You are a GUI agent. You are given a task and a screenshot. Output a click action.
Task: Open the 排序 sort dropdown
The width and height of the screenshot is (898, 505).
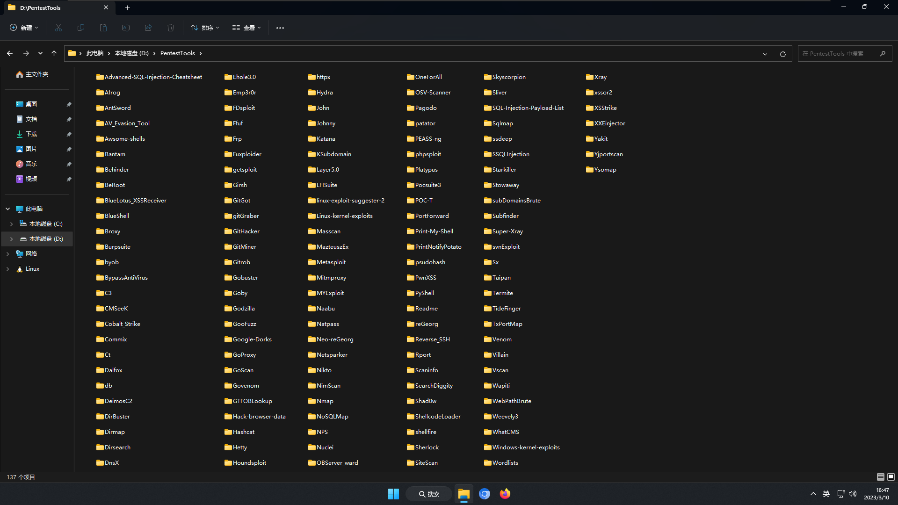click(x=205, y=28)
